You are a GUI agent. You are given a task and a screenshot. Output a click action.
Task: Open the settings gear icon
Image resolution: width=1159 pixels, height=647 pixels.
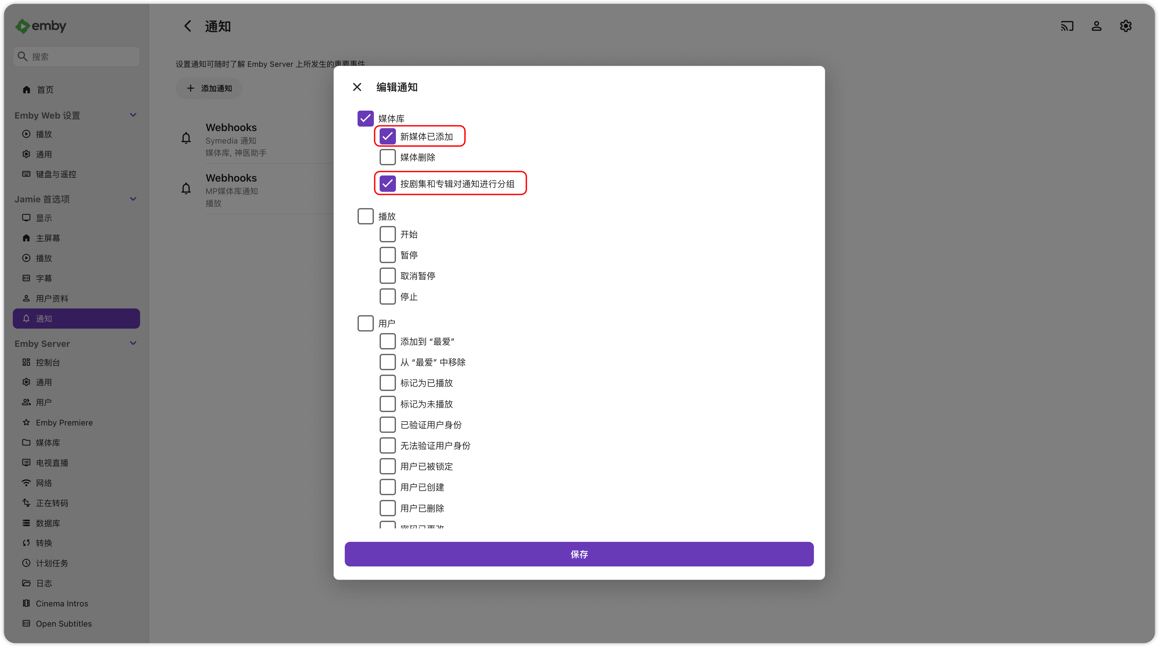point(1126,26)
